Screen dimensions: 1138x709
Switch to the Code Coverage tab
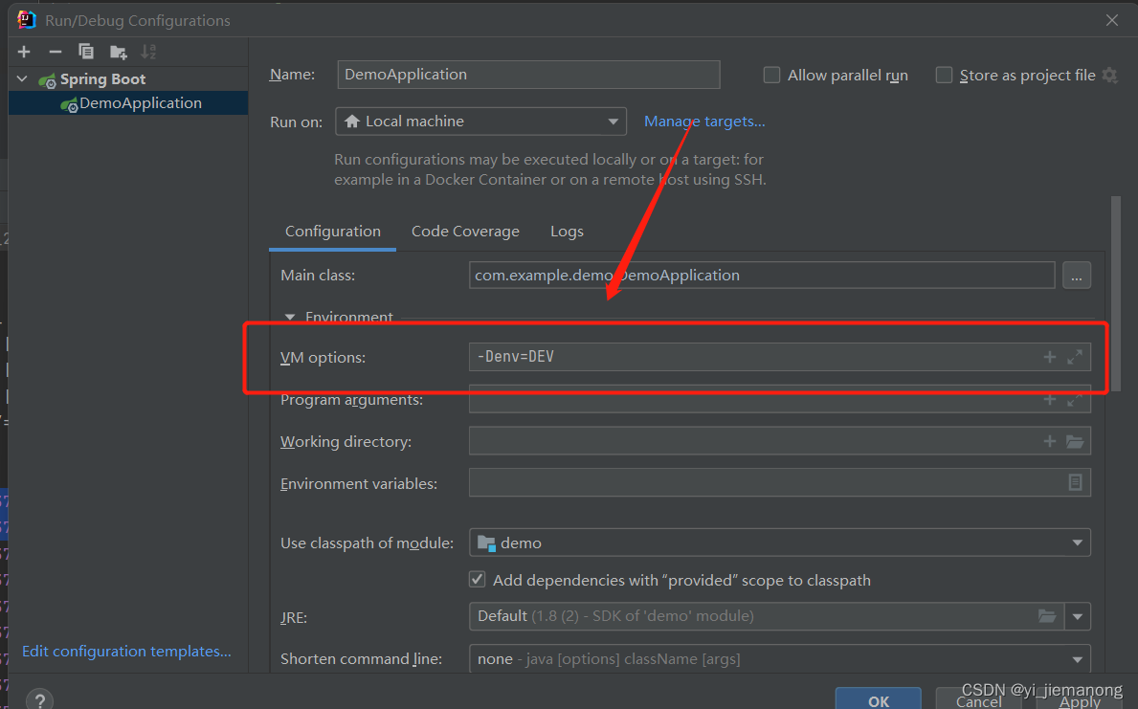coord(465,231)
